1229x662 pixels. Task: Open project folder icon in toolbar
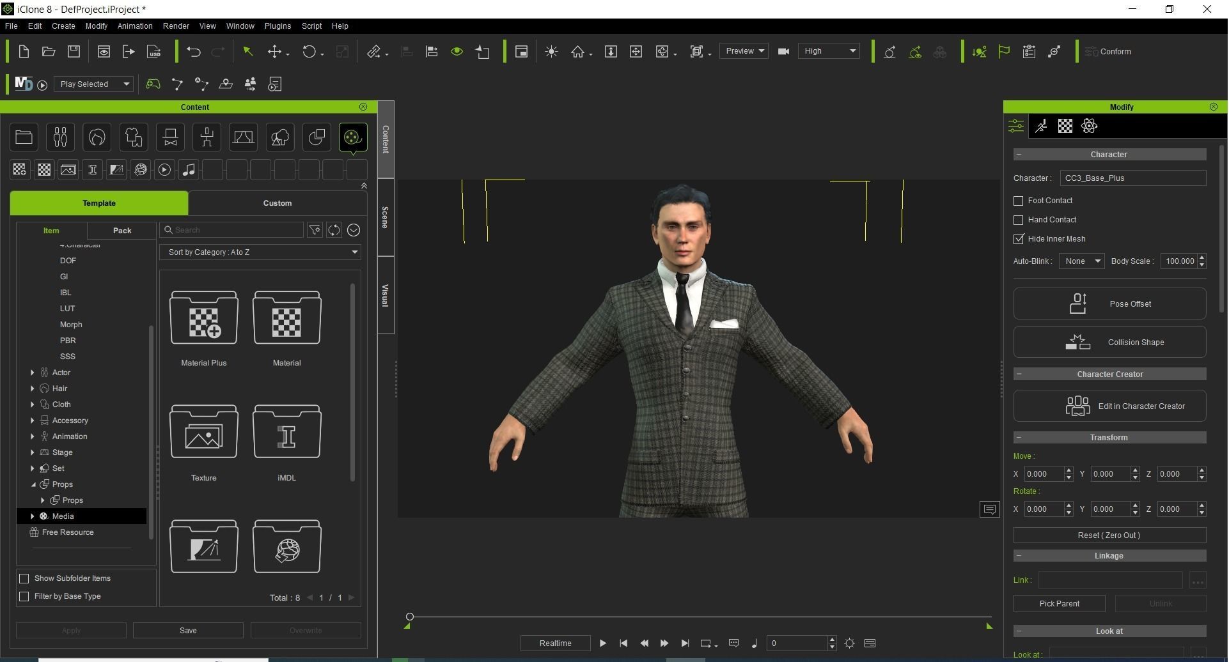(x=49, y=52)
